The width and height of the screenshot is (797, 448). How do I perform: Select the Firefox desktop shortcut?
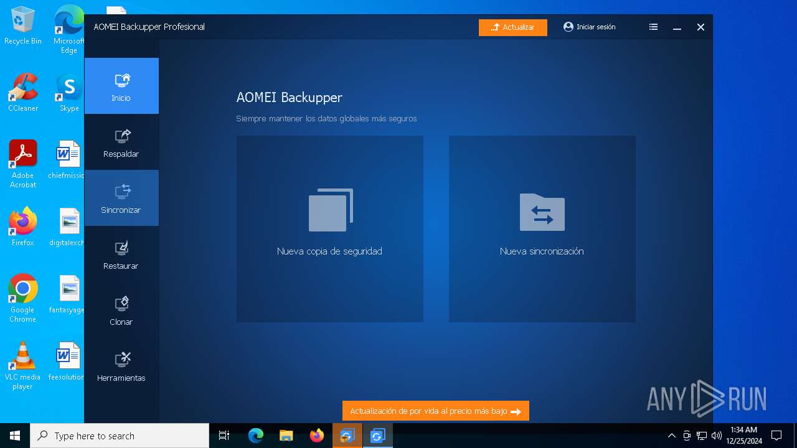tap(23, 227)
